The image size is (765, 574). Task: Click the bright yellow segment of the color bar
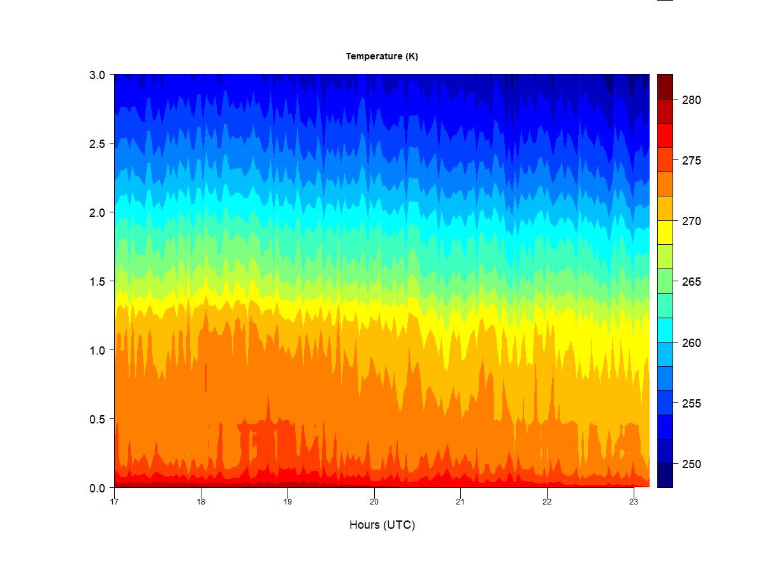click(665, 232)
